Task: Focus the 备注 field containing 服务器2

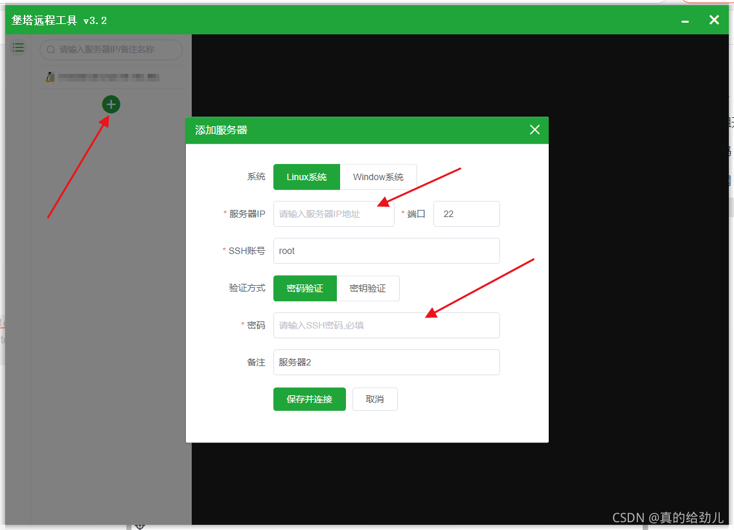Action: coord(387,362)
